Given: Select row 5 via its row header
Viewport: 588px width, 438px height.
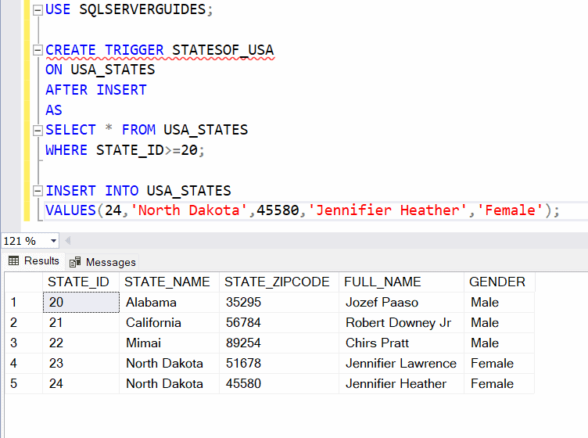Looking at the screenshot, I should pyautogui.click(x=24, y=383).
